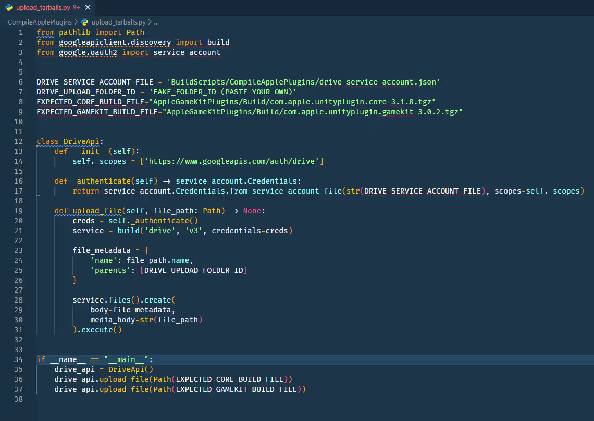Click the EXPECTED_GAMEKIT_BUILD_FILE string value
This screenshot has height=421, width=594.
pyautogui.click(x=313, y=112)
